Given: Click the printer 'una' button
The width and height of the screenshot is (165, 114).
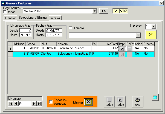Looking at the screenshot, I should 138,102.
